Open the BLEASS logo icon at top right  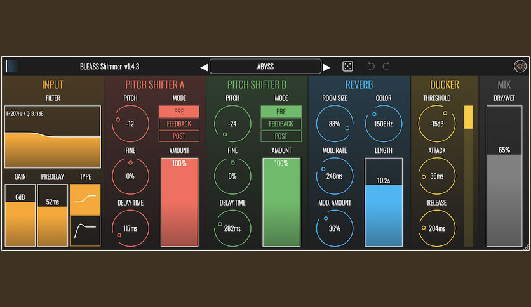(x=520, y=66)
